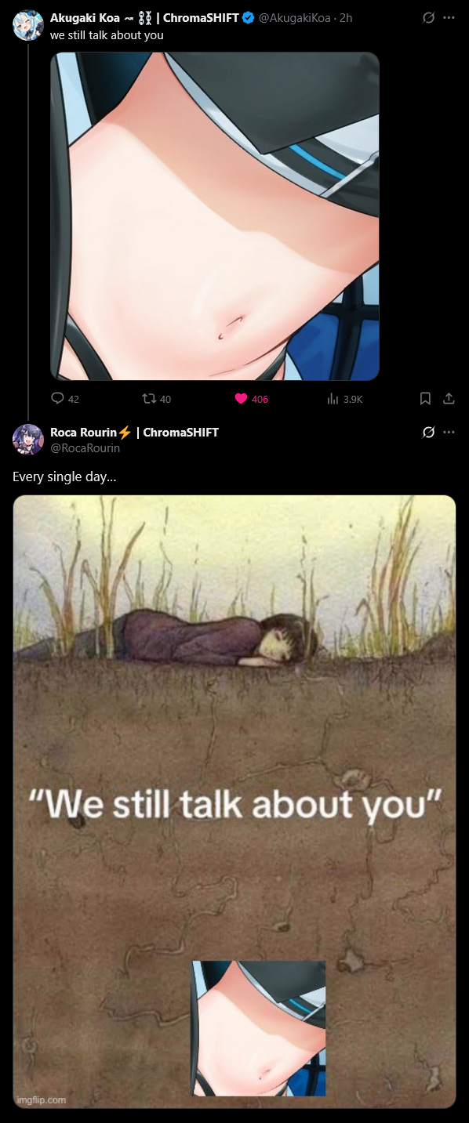469x1123 pixels.
Task: Open the 2h timestamp link
Action: click(x=346, y=18)
